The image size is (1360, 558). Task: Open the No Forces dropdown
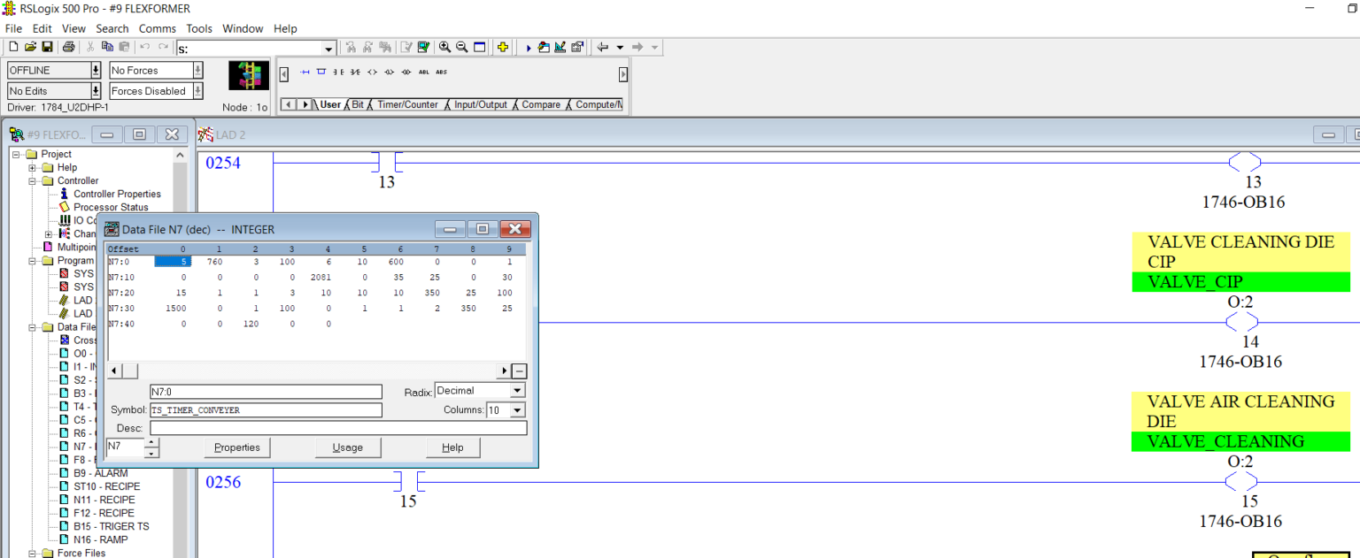point(197,70)
